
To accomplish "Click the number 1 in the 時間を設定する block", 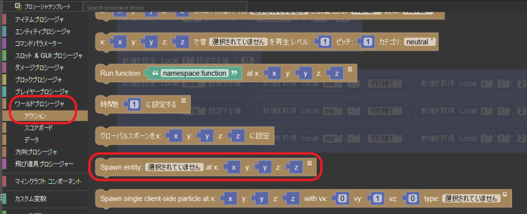I will tap(134, 104).
